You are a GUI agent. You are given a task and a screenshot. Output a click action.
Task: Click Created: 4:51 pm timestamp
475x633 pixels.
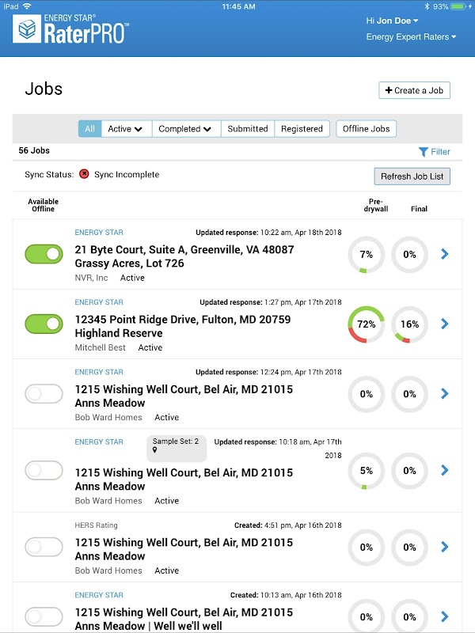[288, 525]
